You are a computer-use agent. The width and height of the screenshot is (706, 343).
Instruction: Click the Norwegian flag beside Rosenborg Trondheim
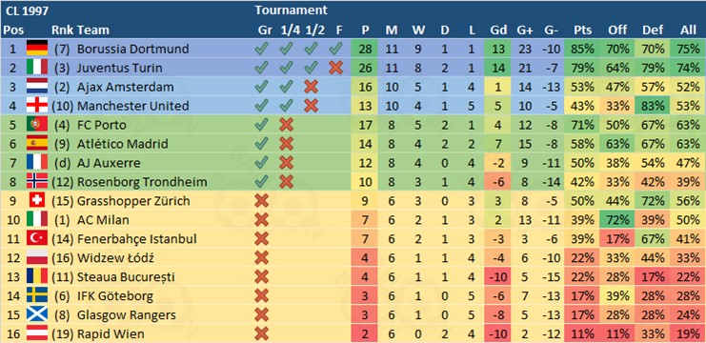point(37,181)
